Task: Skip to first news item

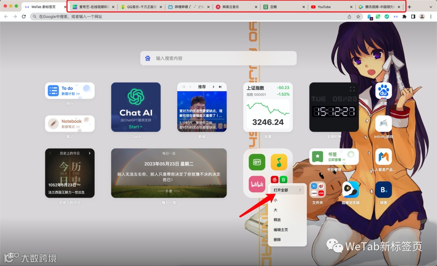Action: 184,87
